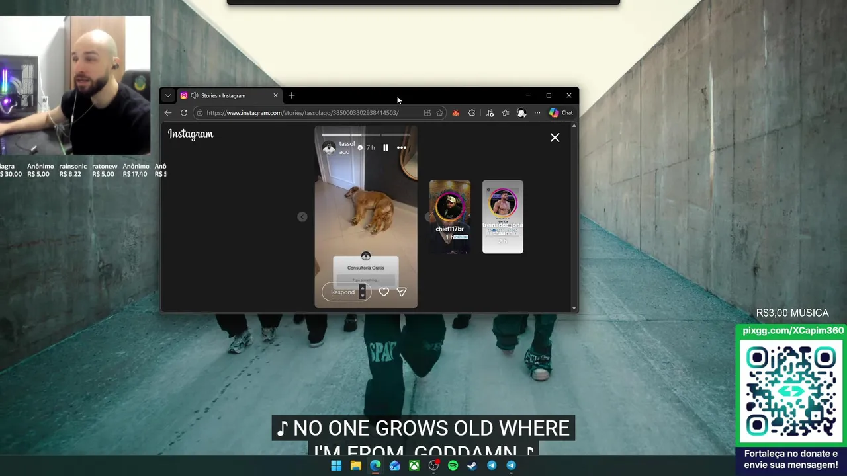847x476 pixels.
Task: Type in the sticker's 'Type something' box
Action: (x=366, y=280)
